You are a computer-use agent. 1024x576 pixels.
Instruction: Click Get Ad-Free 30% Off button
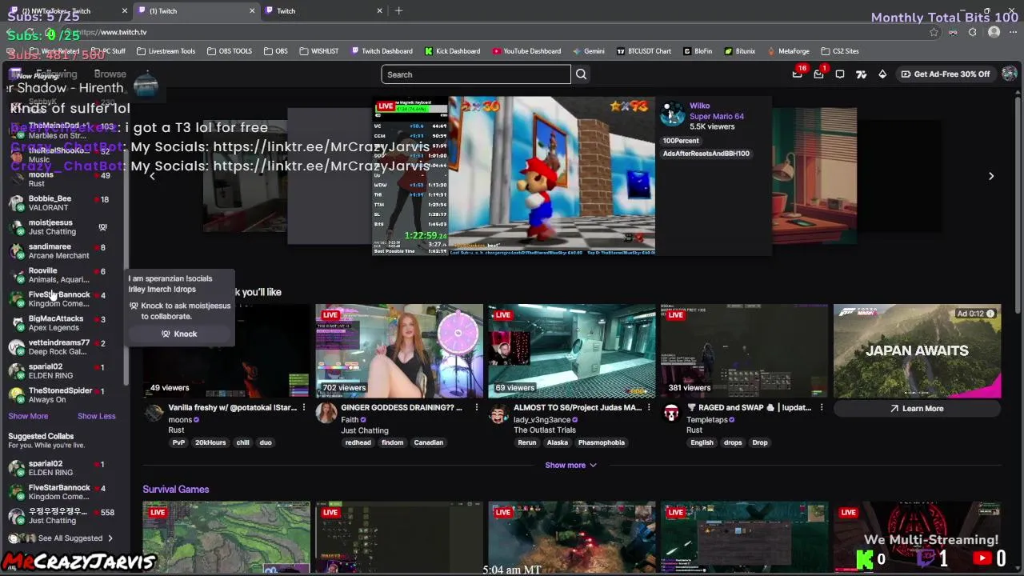pyautogui.click(x=946, y=74)
